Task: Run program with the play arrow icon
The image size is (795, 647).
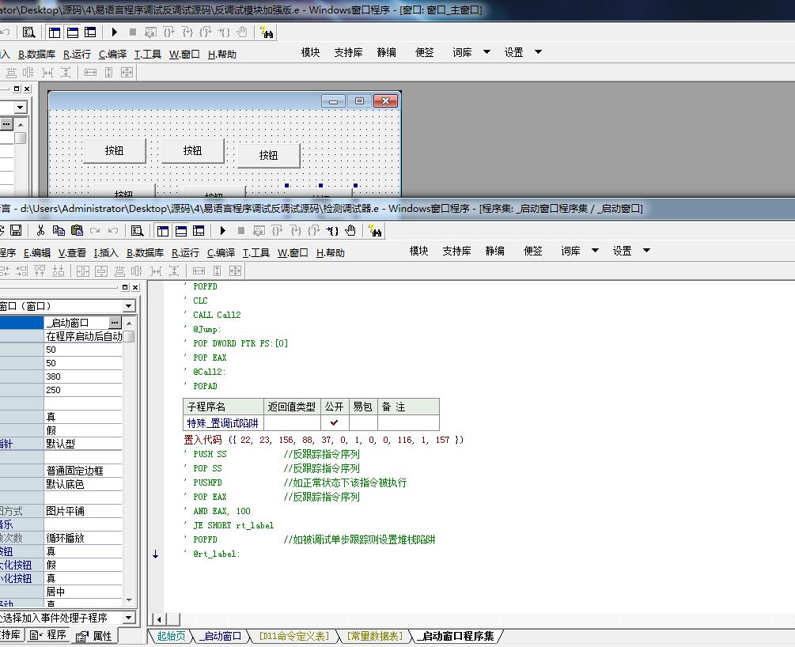Action: tap(222, 231)
